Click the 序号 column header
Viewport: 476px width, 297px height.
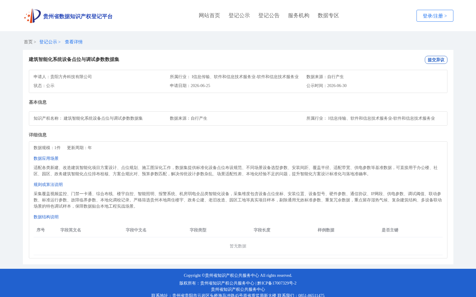pos(41,230)
